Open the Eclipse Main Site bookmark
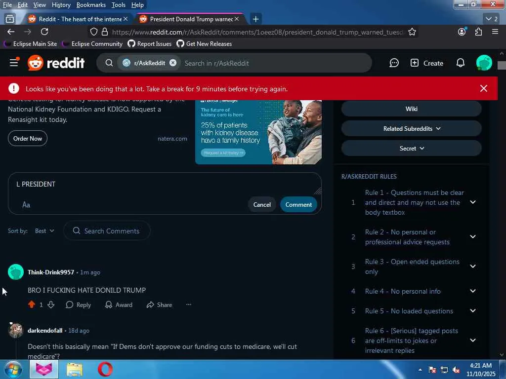This screenshot has width=506, height=379. pyautogui.click(x=30, y=44)
